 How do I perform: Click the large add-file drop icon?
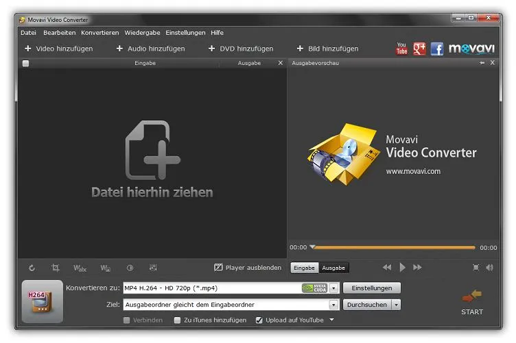click(153, 150)
